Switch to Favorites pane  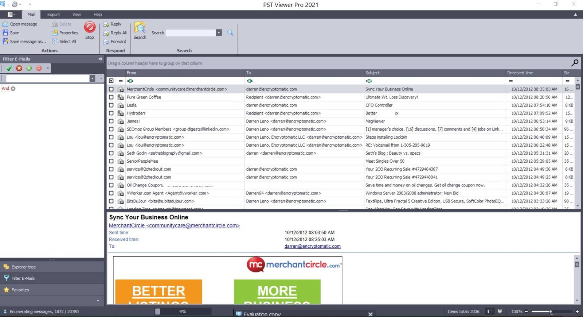coord(52,290)
